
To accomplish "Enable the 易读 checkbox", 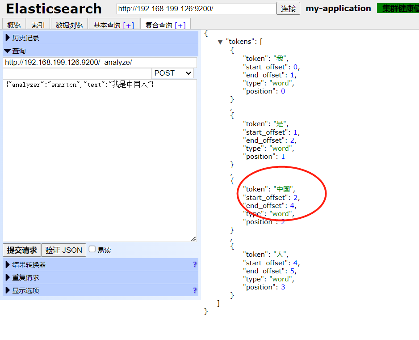I will (92, 249).
